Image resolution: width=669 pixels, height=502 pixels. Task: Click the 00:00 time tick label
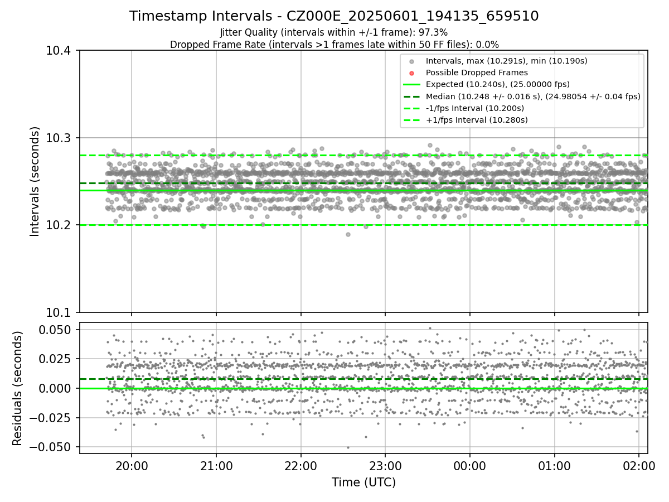(x=470, y=465)
